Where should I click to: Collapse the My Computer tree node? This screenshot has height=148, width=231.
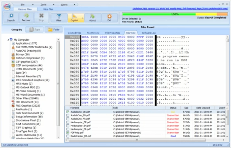[x=8, y=40]
